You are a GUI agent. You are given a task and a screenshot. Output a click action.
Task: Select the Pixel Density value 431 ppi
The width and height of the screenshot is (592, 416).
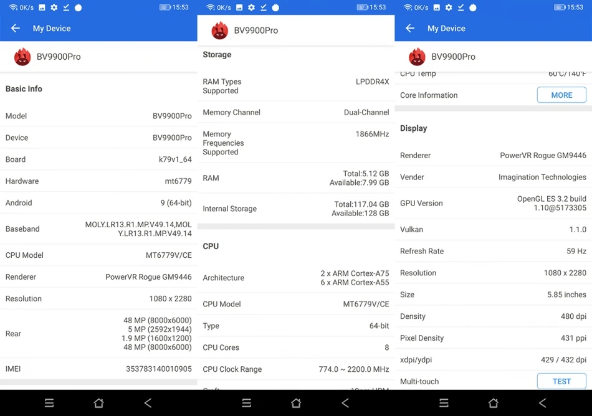[x=573, y=338]
